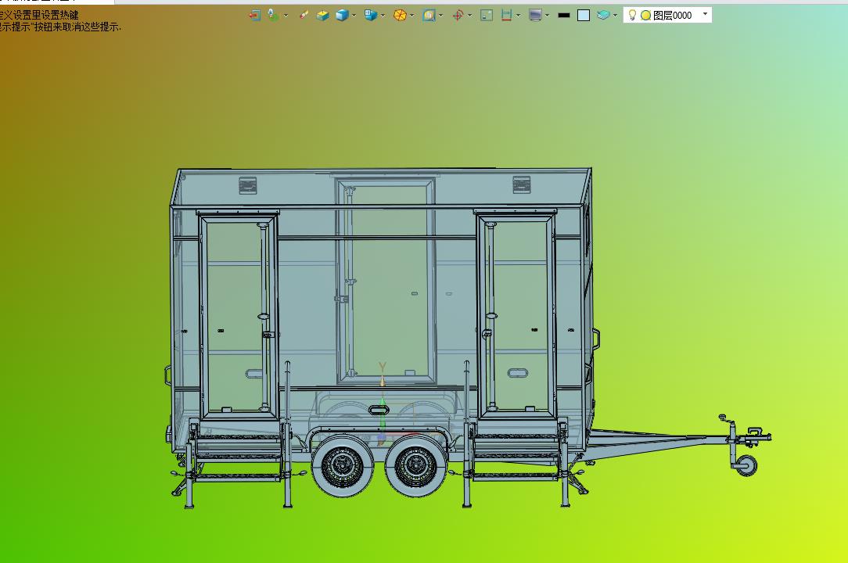Click the yellow layer color circle
This screenshot has width=848, height=563.
tap(645, 16)
